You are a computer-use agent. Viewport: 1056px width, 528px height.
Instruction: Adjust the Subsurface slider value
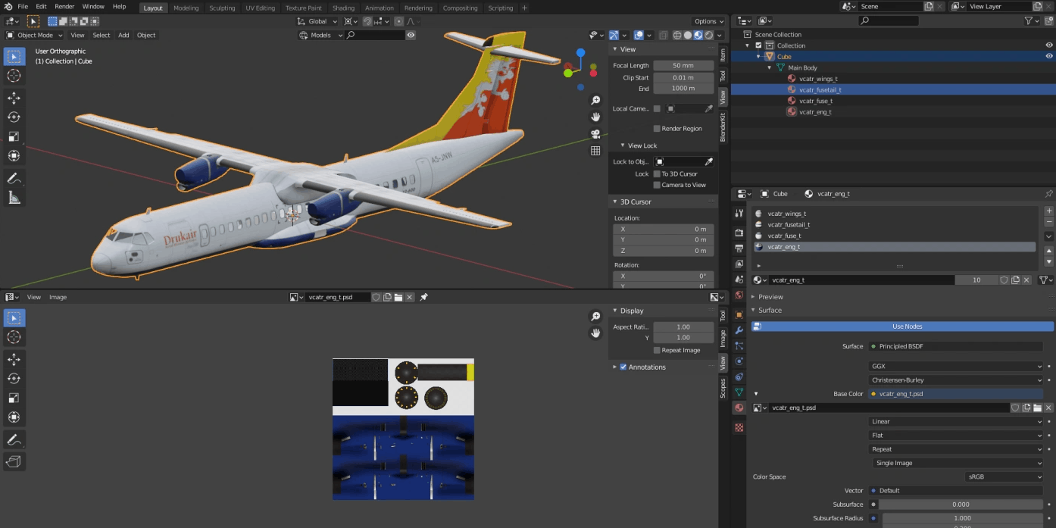[960, 505]
